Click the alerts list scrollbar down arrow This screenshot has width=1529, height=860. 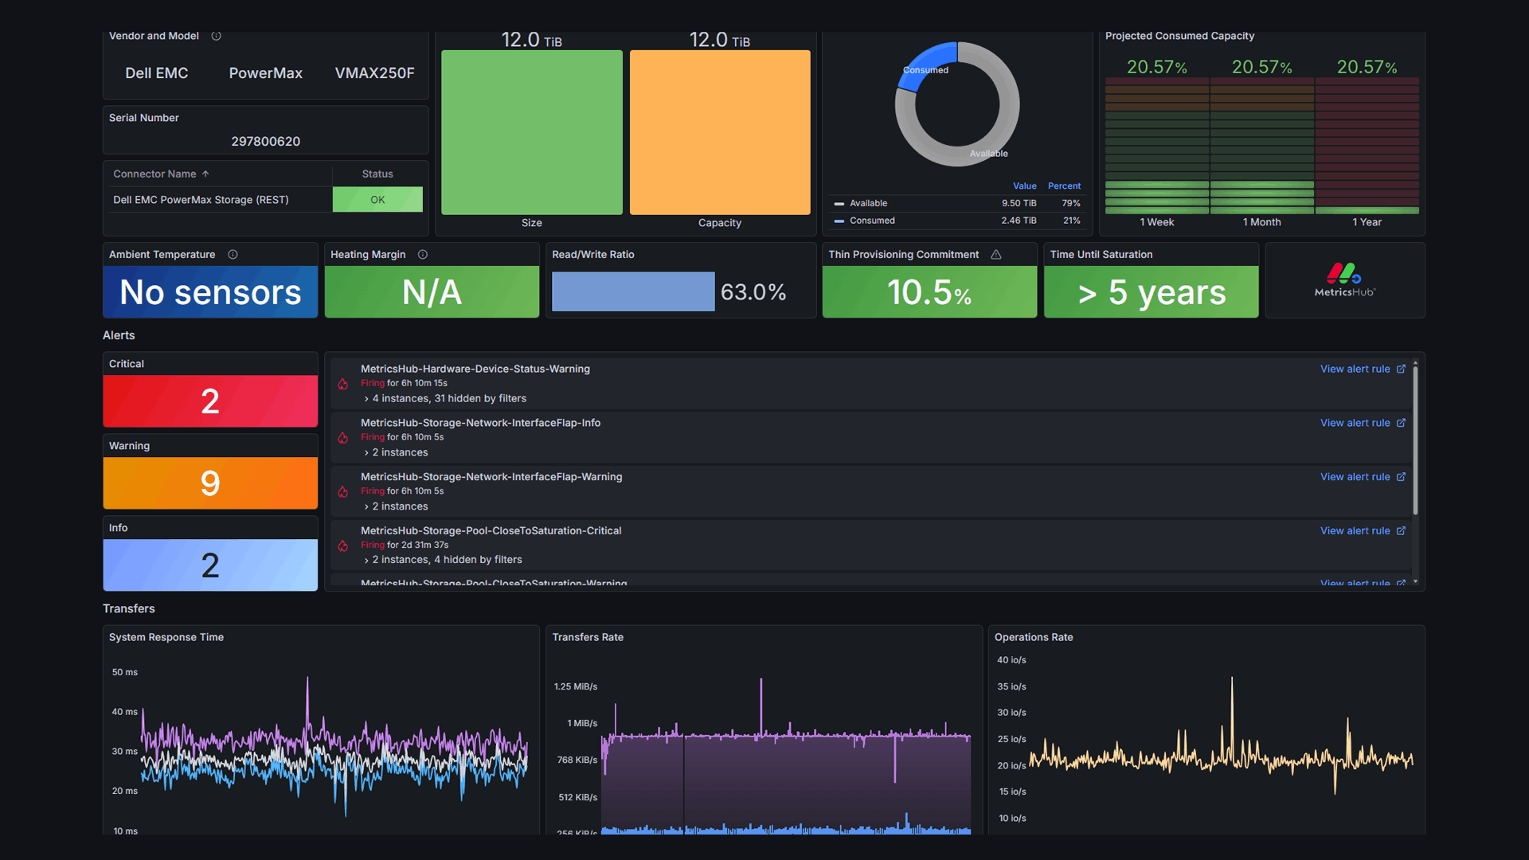coord(1415,582)
